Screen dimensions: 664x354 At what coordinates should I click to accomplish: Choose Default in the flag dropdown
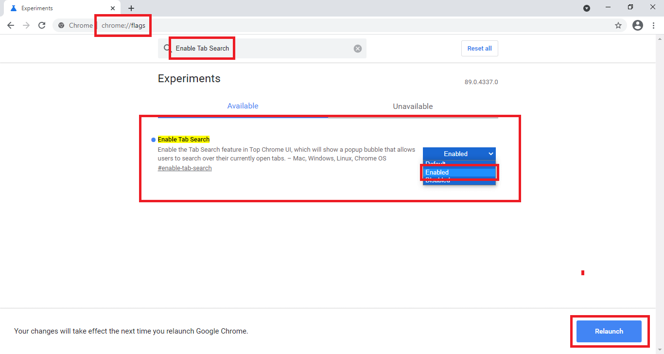click(459, 164)
